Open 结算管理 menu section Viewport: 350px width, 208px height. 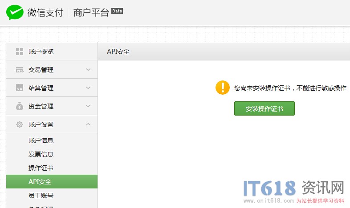pyautogui.click(x=52, y=88)
